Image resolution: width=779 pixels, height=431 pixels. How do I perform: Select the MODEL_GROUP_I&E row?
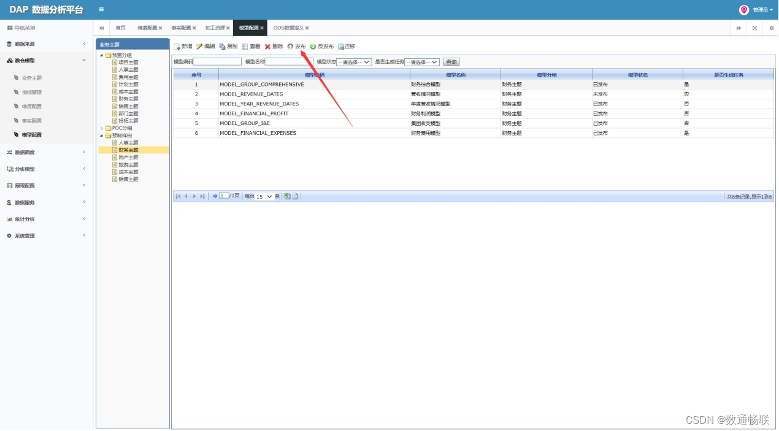(x=474, y=123)
